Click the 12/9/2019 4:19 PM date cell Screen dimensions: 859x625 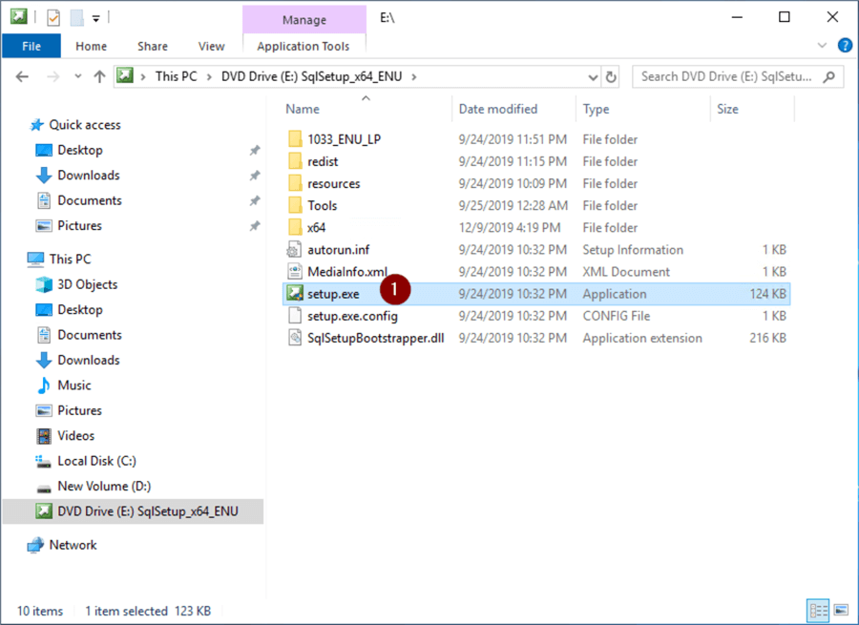coord(510,227)
